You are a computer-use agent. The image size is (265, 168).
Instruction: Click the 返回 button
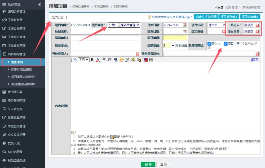point(164,164)
